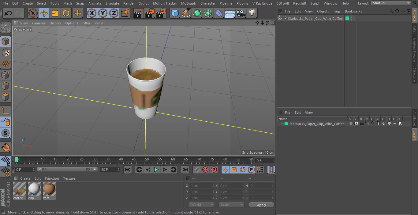This screenshot has width=418, height=215.
Task: Open the MoGraph menu
Action: tap(188, 3)
